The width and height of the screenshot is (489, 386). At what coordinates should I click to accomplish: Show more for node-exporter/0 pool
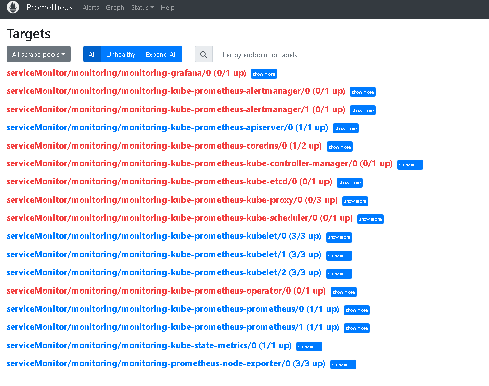tap(343, 364)
